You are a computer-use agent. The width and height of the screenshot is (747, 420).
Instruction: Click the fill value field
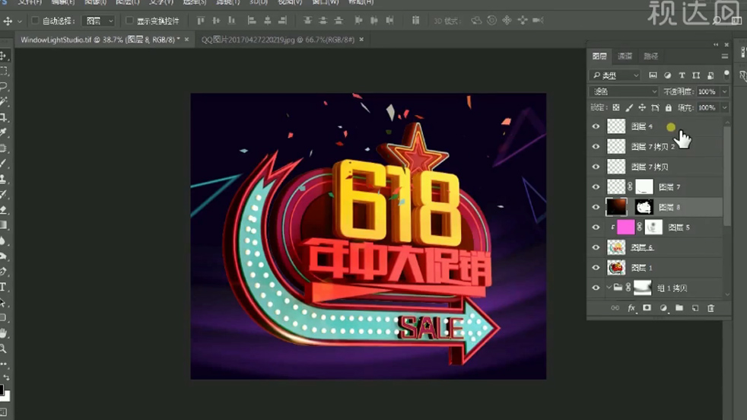tap(707, 108)
